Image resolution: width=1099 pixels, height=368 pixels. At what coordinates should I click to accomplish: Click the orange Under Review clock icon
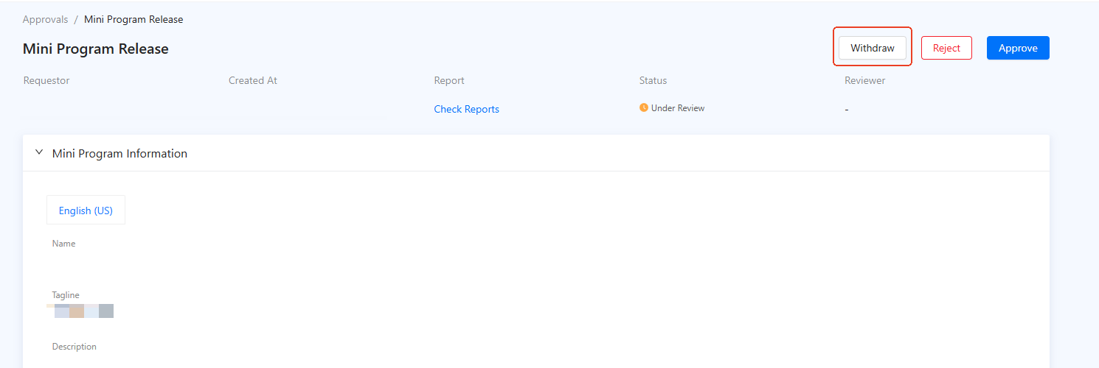click(x=644, y=108)
